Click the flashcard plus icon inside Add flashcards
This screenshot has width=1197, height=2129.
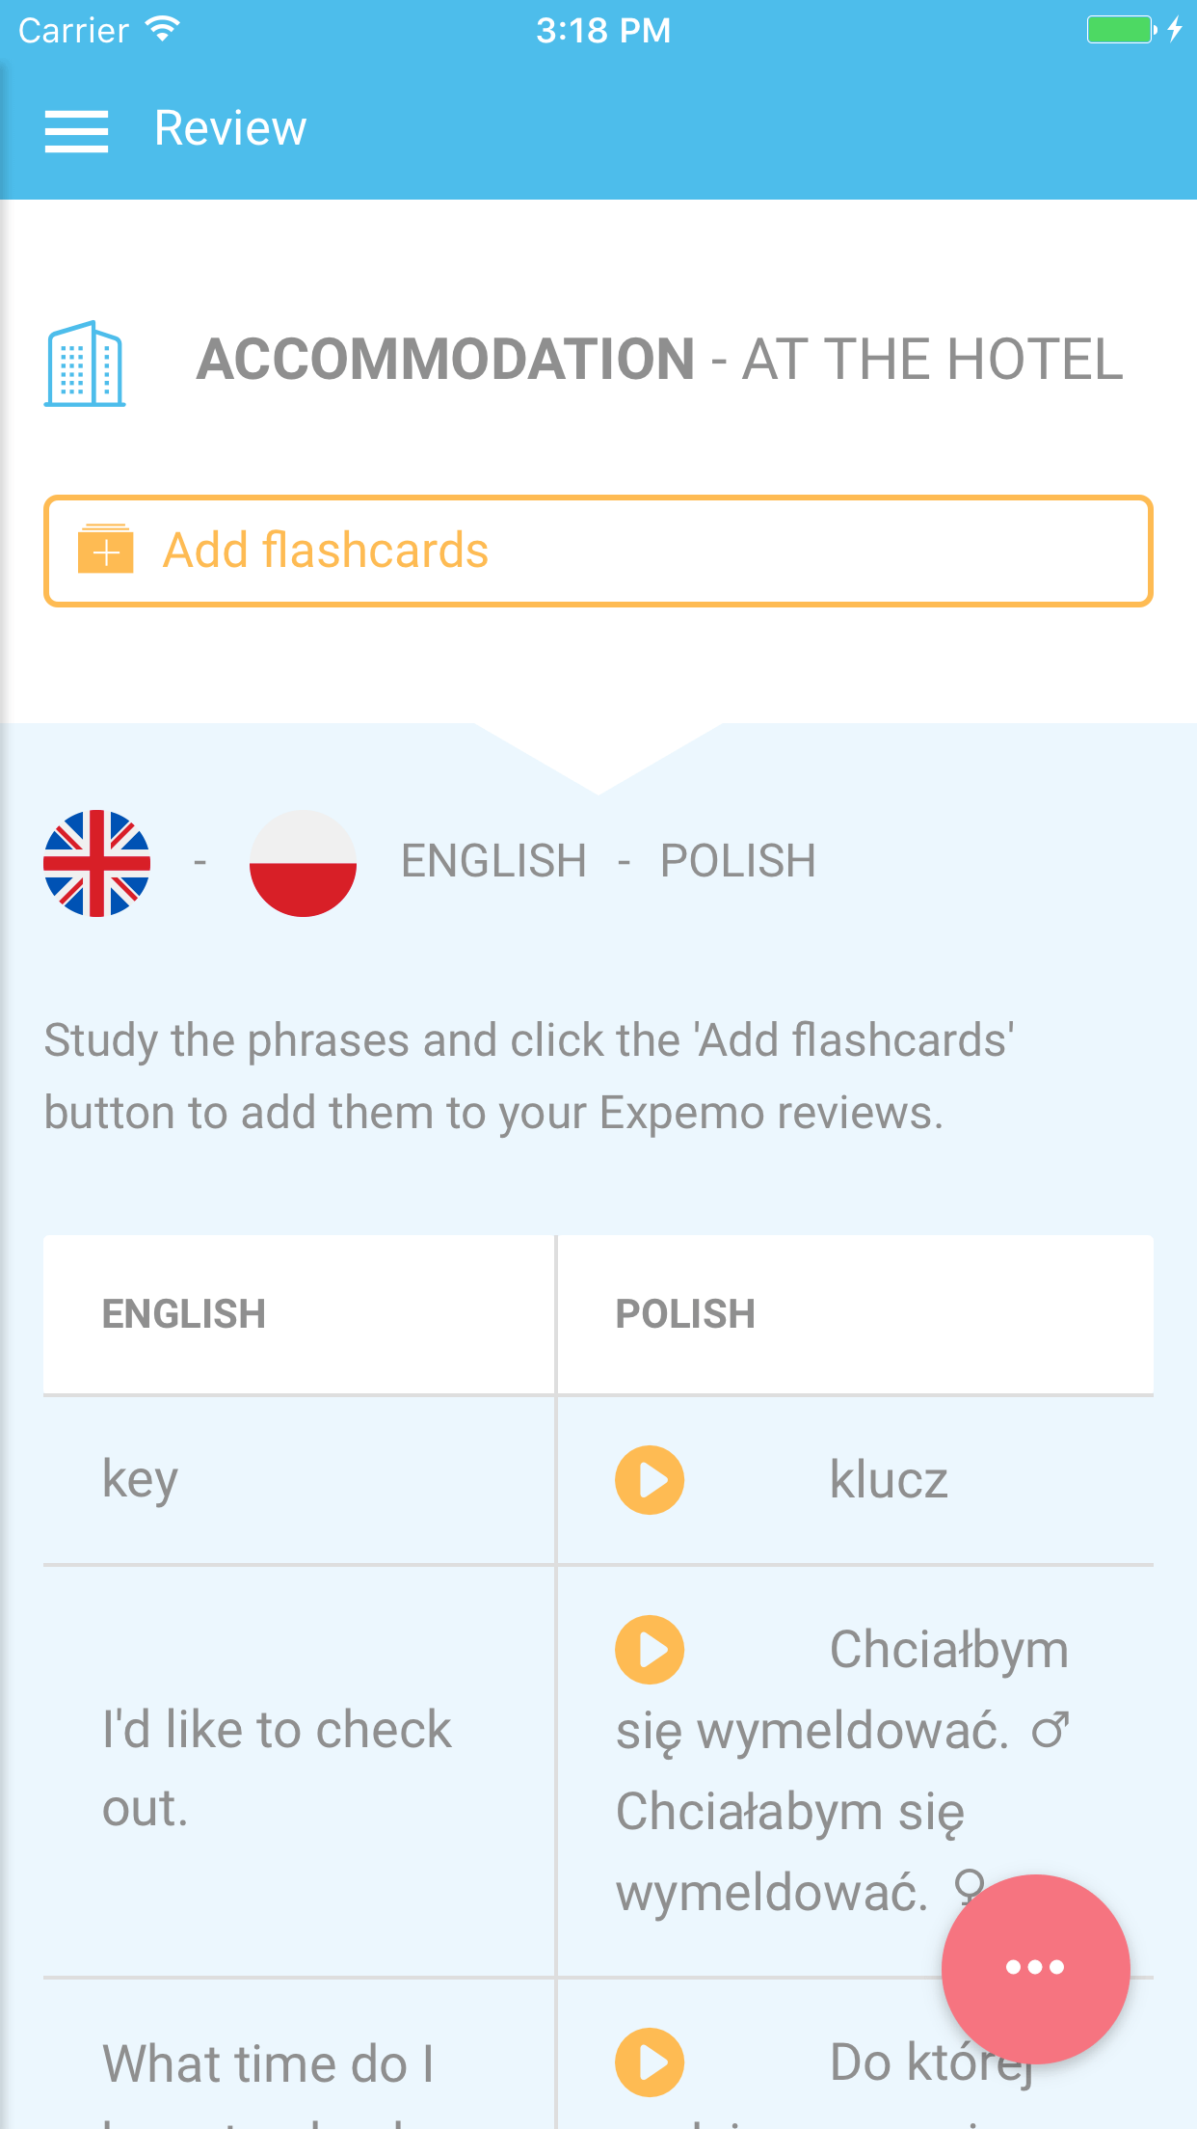click(x=105, y=551)
